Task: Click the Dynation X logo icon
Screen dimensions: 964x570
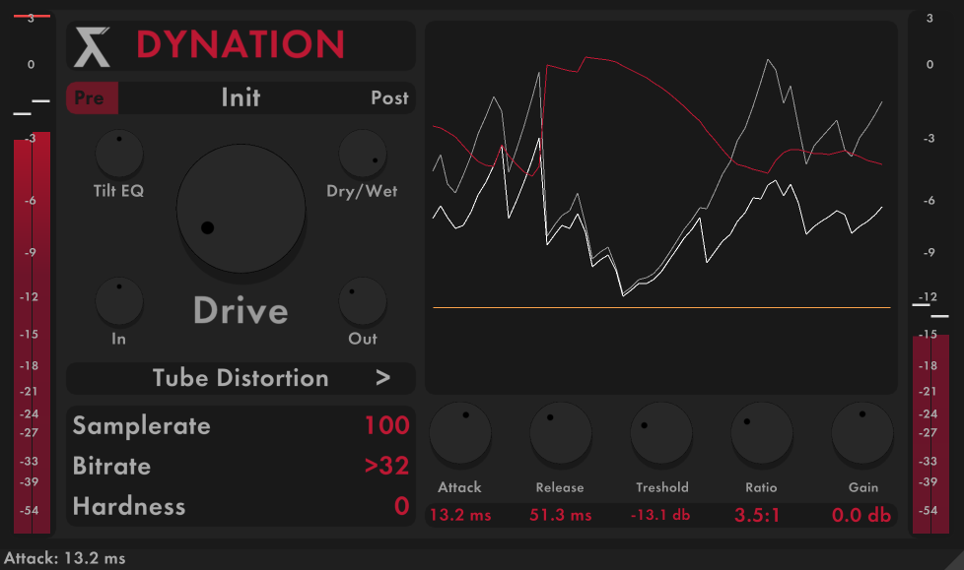Action: tap(93, 46)
